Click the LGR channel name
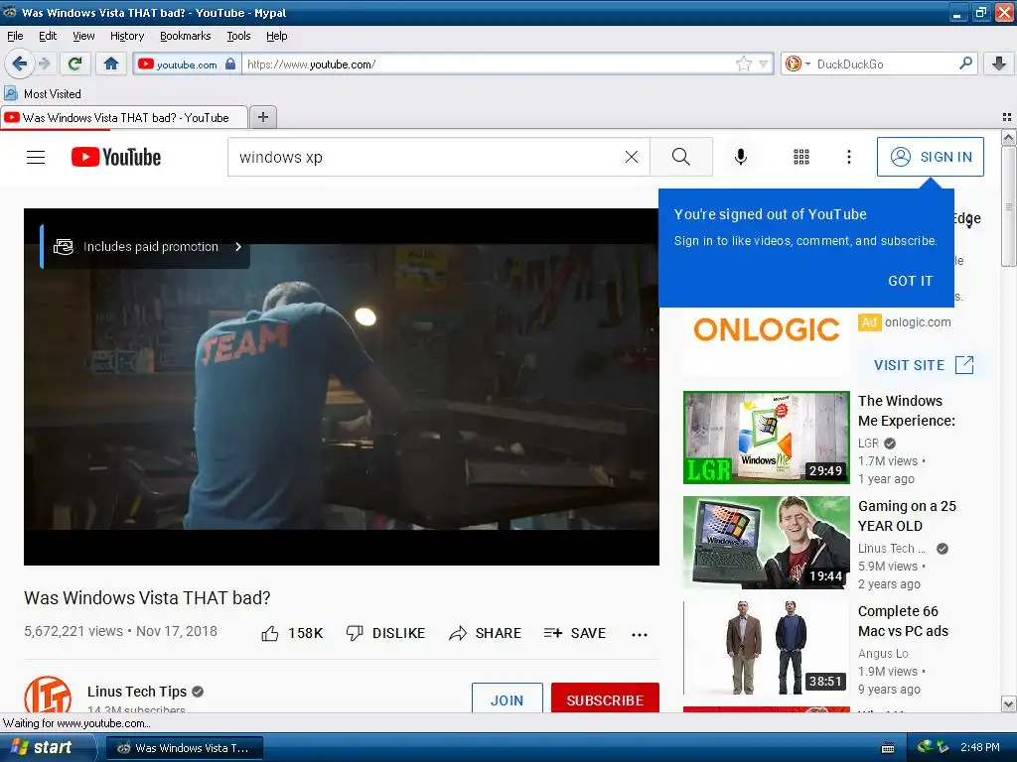The height and width of the screenshot is (762, 1017). click(868, 444)
